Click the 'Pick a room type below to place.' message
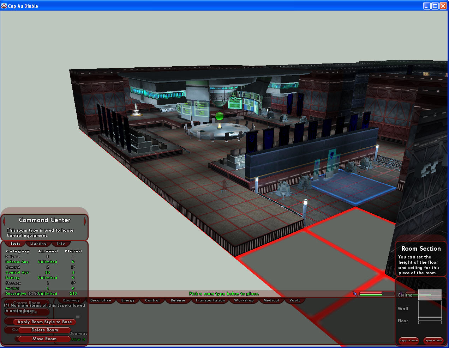This screenshot has width=449, height=348. [224, 294]
